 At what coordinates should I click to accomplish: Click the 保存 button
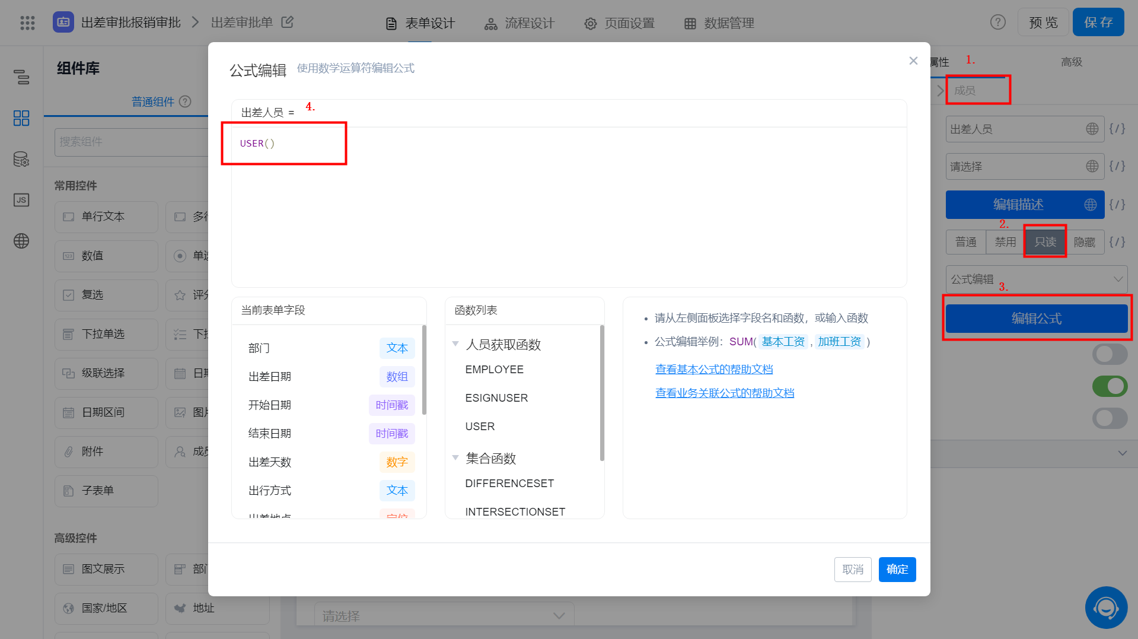tap(1098, 23)
